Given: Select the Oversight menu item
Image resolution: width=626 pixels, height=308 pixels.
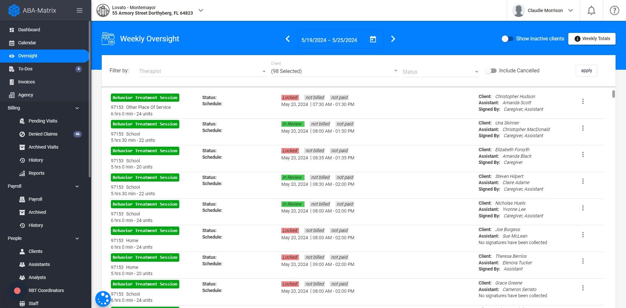Looking at the screenshot, I should [44, 56].
